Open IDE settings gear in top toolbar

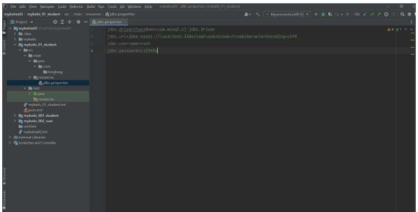[410, 14]
